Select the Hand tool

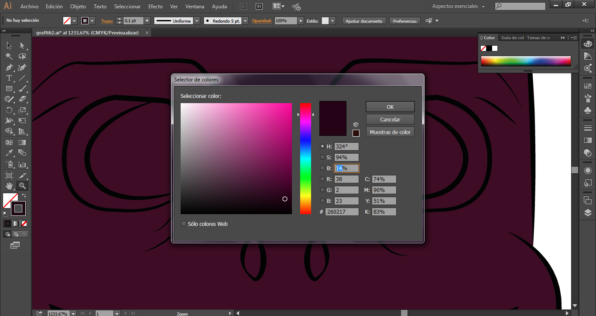(9, 186)
